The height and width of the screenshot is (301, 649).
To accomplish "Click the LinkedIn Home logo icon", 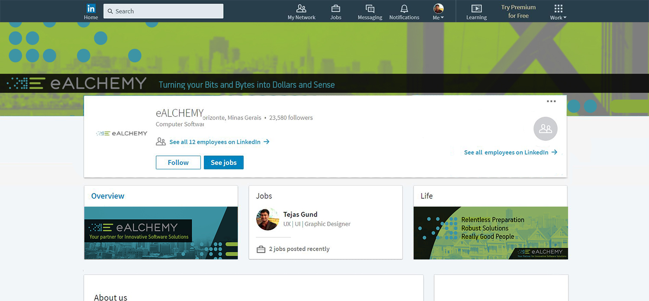I will [x=91, y=8].
